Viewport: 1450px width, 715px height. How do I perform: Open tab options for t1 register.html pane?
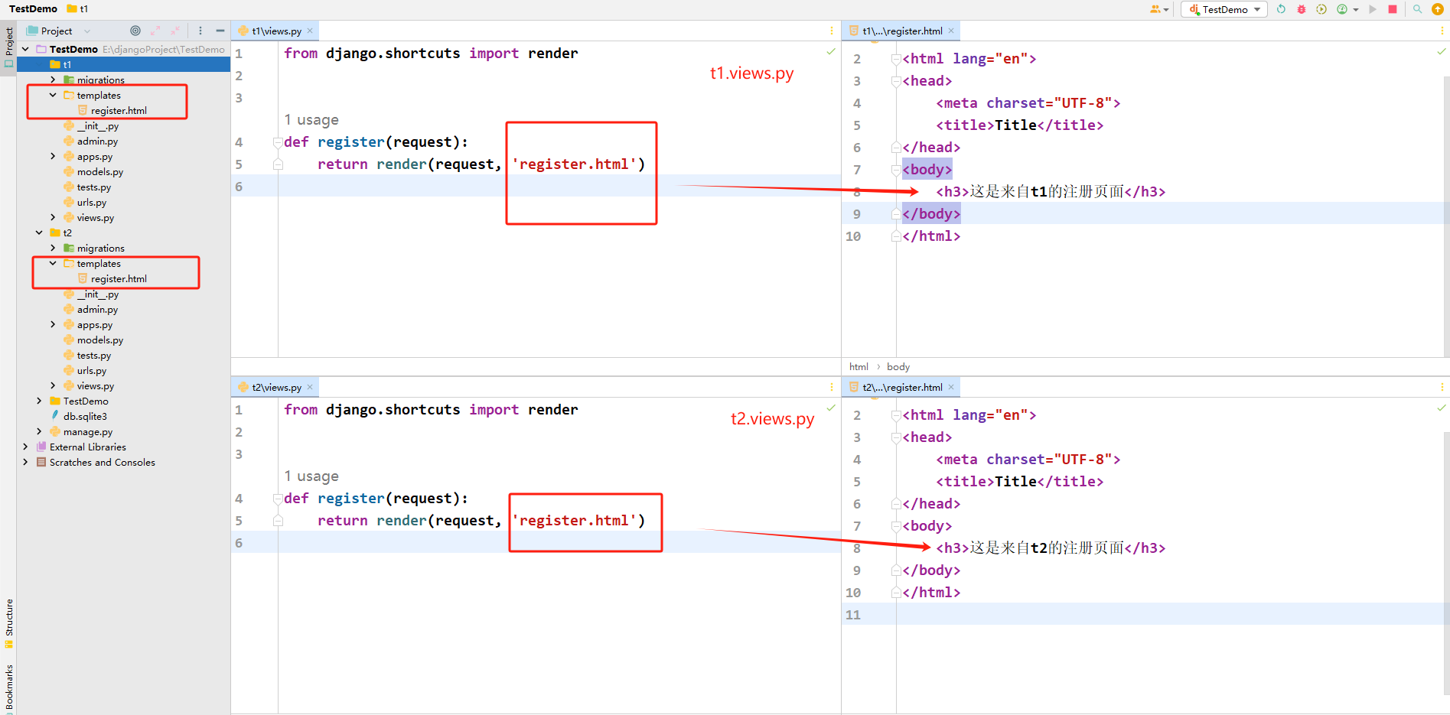(1442, 31)
